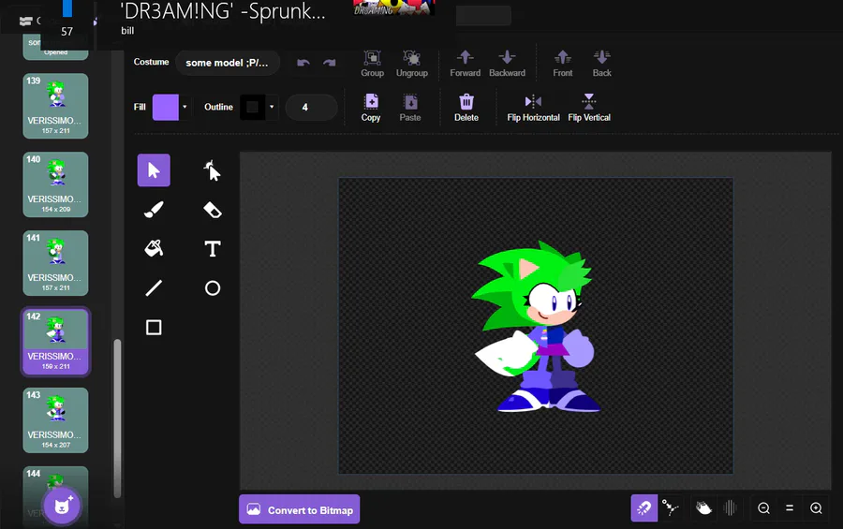Click the hand icon in bottom bar
The height and width of the screenshot is (529, 843).
(703, 508)
